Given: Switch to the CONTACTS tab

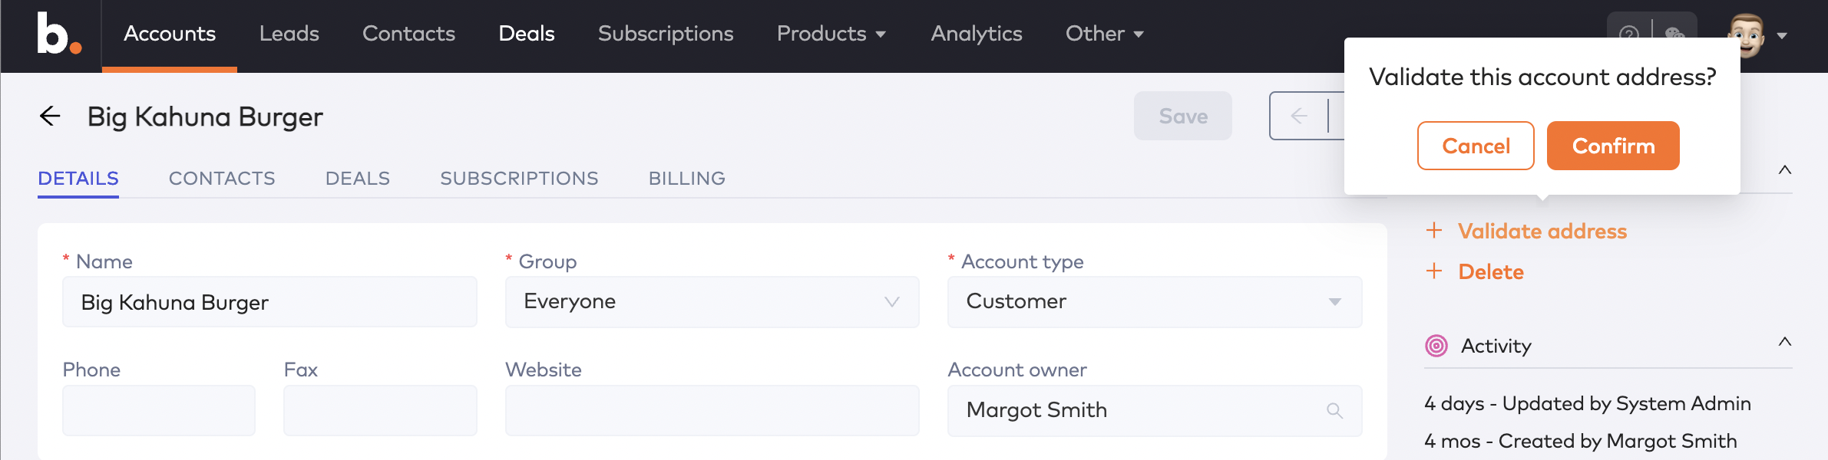Looking at the screenshot, I should [222, 179].
